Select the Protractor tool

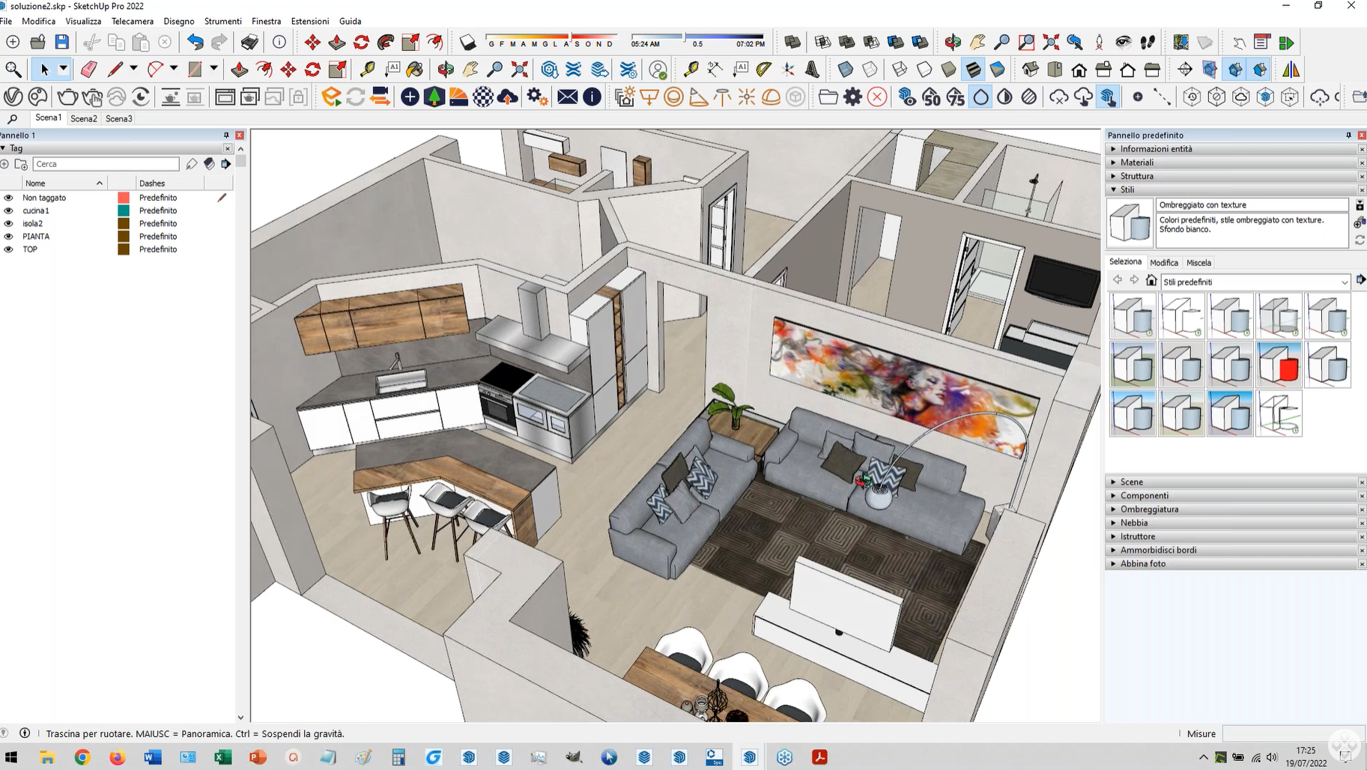(763, 70)
